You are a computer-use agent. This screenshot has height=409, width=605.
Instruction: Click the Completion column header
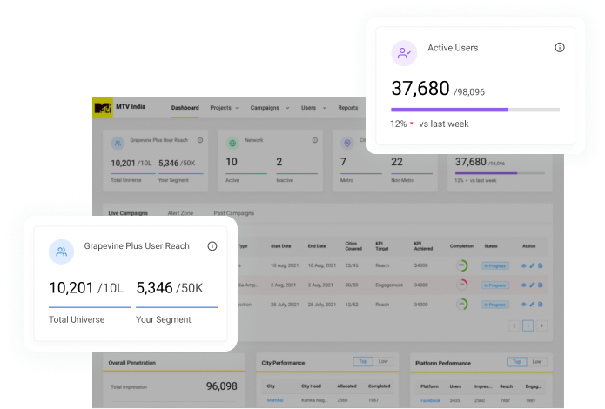pos(461,246)
